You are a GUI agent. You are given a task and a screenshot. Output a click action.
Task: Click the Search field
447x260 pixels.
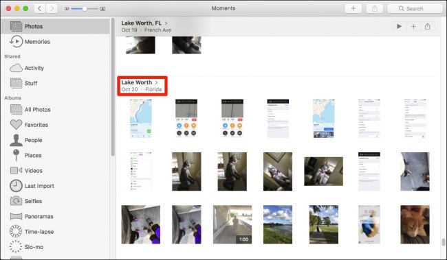tap(415, 8)
